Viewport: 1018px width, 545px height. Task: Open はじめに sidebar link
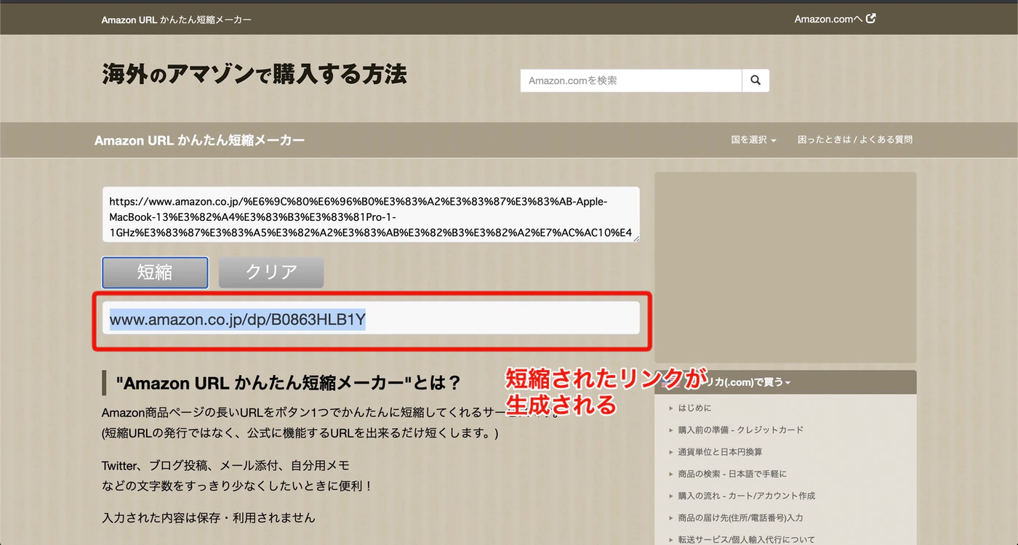(x=694, y=408)
